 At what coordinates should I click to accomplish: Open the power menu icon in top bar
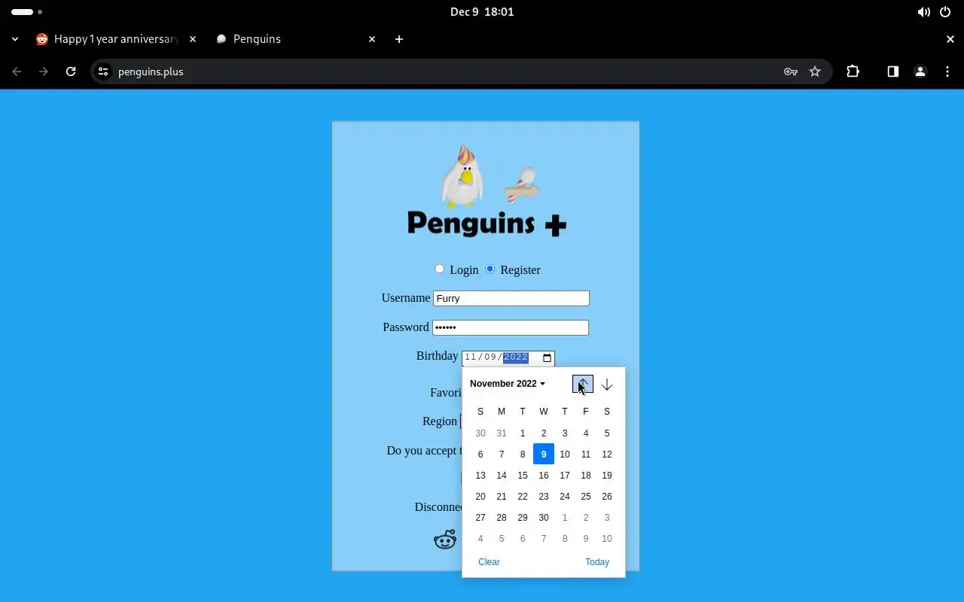[x=945, y=12]
